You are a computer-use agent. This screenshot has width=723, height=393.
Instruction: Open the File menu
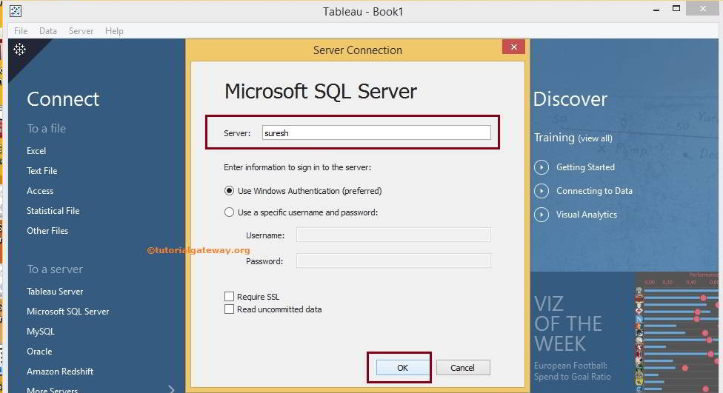coord(21,31)
